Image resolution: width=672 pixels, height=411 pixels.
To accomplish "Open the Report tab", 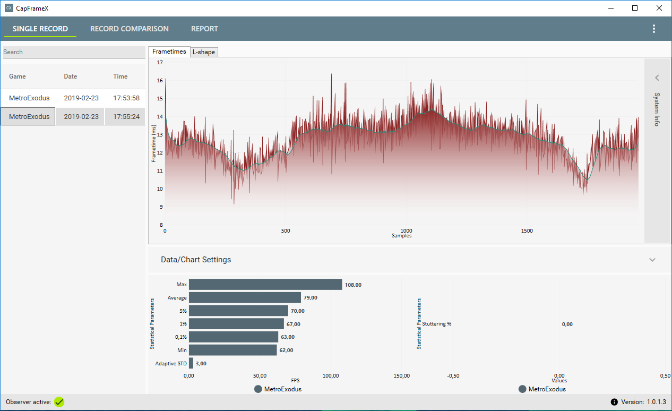I will point(204,29).
